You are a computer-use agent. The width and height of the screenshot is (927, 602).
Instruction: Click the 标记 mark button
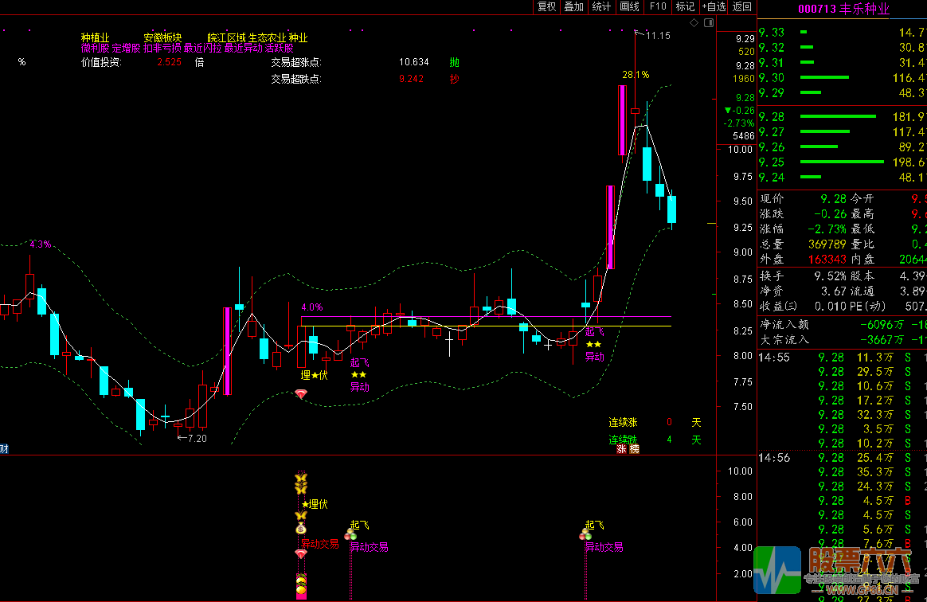pyautogui.click(x=685, y=7)
